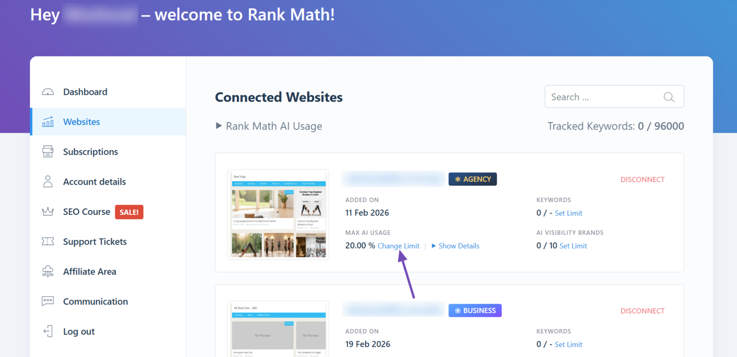Image resolution: width=737 pixels, height=357 pixels.
Task: Click the search magnifier icon
Action: [669, 97]
